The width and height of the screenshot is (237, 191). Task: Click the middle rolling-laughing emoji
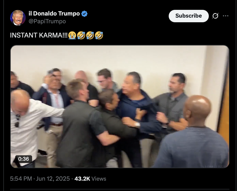[90, 35]
